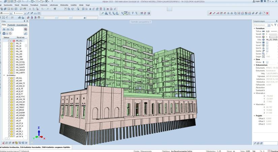
Task: Click the Mirror icon in the edit toolbar
Action: (228, 13)
